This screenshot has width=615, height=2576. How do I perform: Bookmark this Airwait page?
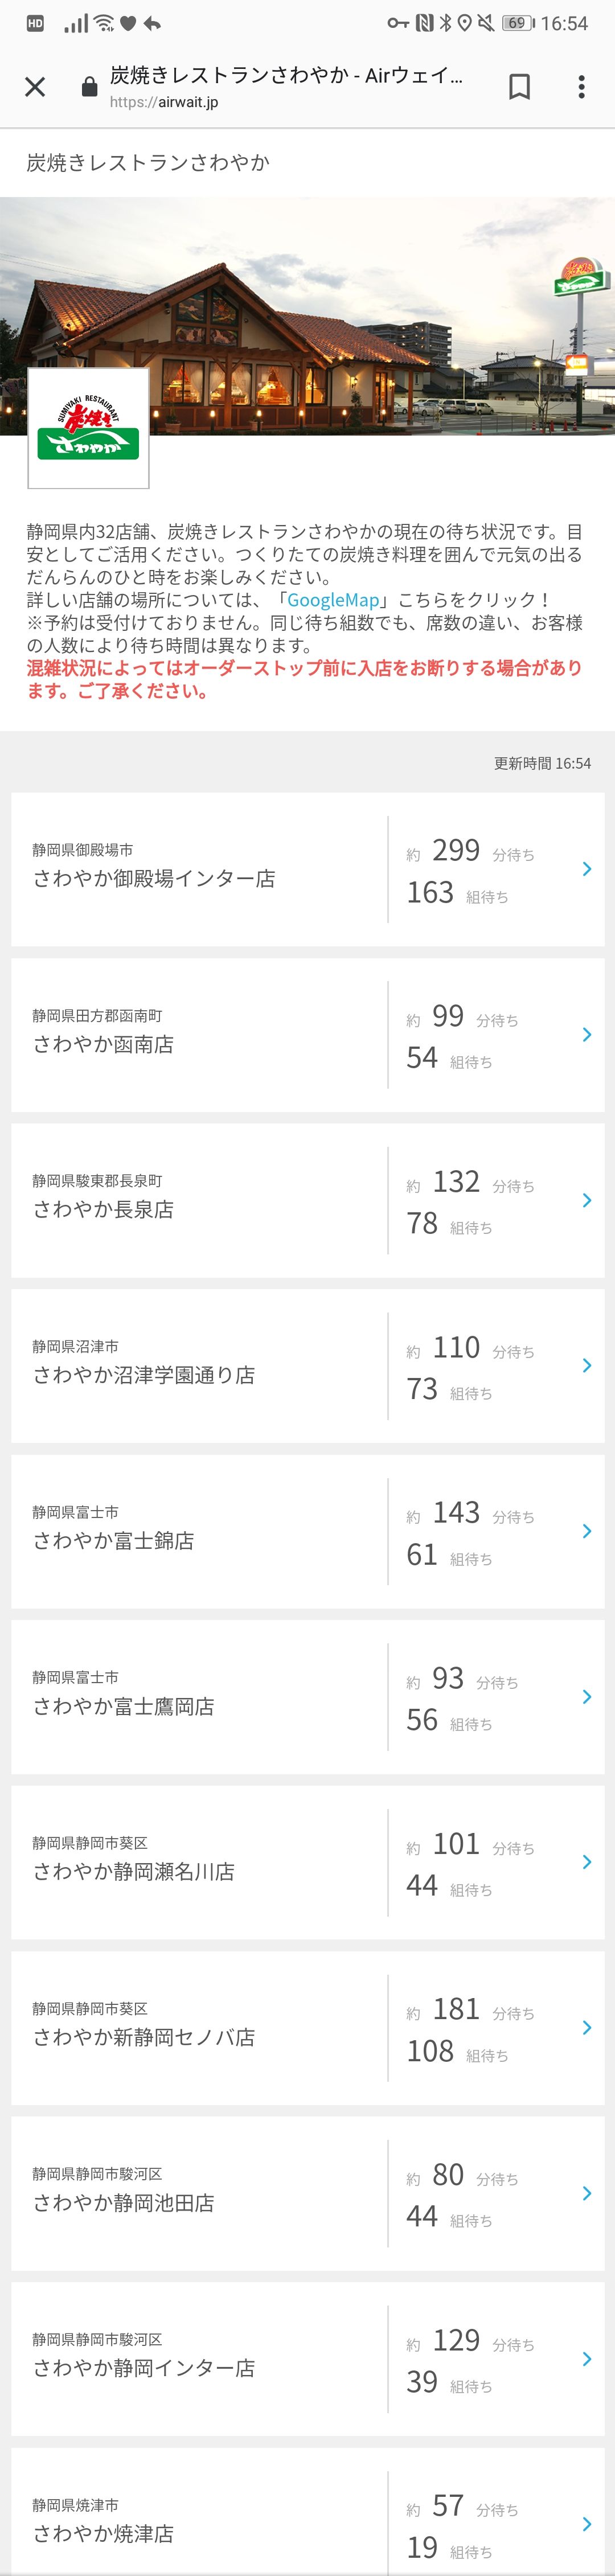(519, 87)
